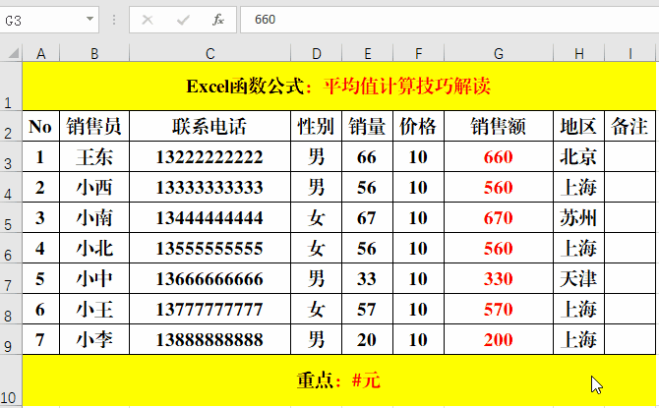This screenshot has height=408, width=659.
Task: Select cell with name 小王
Action: click(94, 309)
